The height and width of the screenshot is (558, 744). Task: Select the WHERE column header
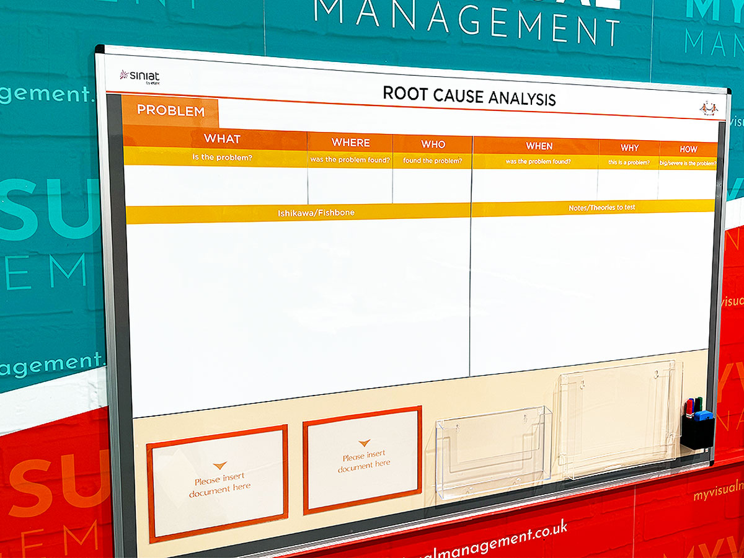tap(350, 143)
